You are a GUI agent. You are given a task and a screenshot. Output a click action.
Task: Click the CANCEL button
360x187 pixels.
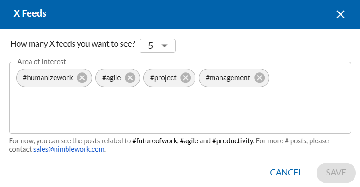(x=286, y=173)
